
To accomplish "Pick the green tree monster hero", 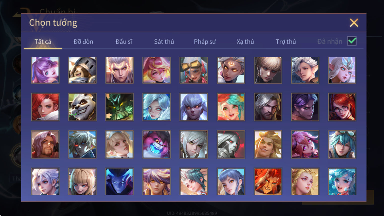I will [x=119, y=107].
